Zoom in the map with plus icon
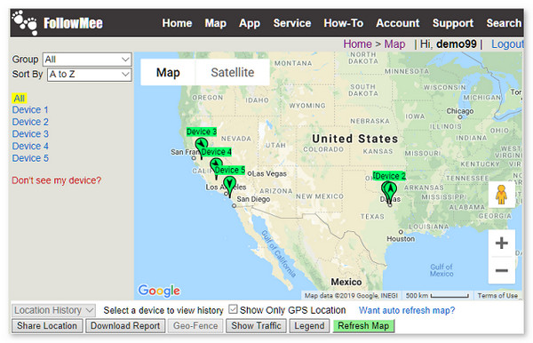533x343 pixels. tap(501, 243)
